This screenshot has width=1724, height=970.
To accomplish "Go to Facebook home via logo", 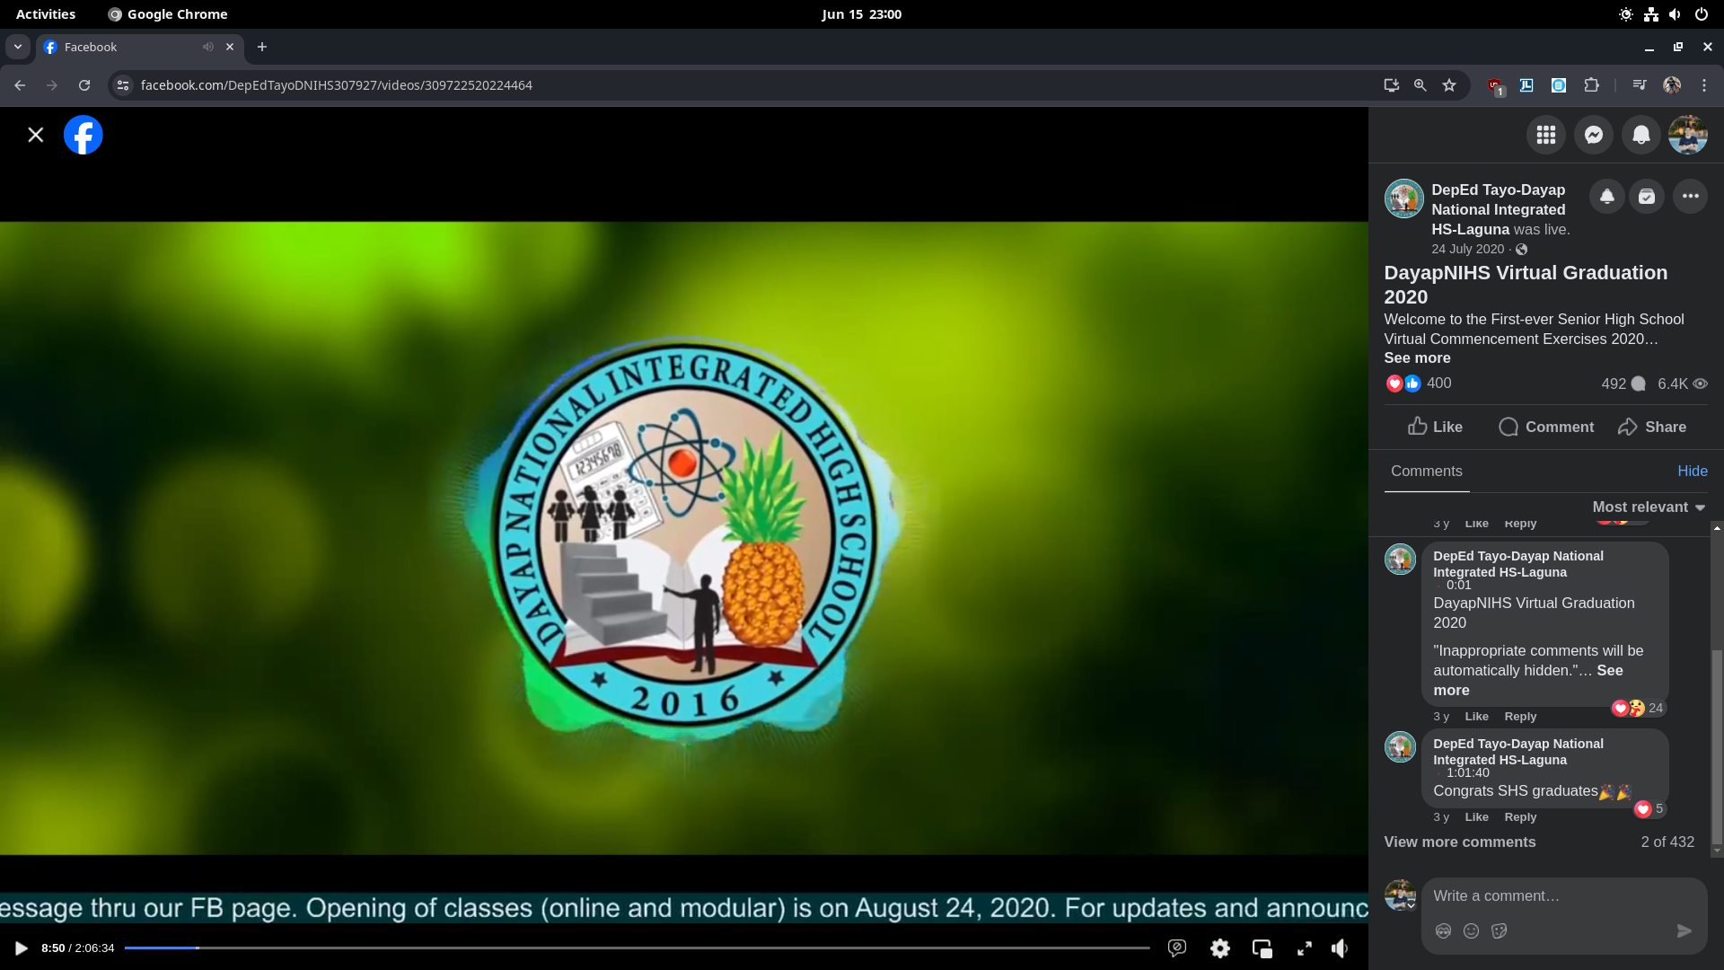I will [84, 135].
